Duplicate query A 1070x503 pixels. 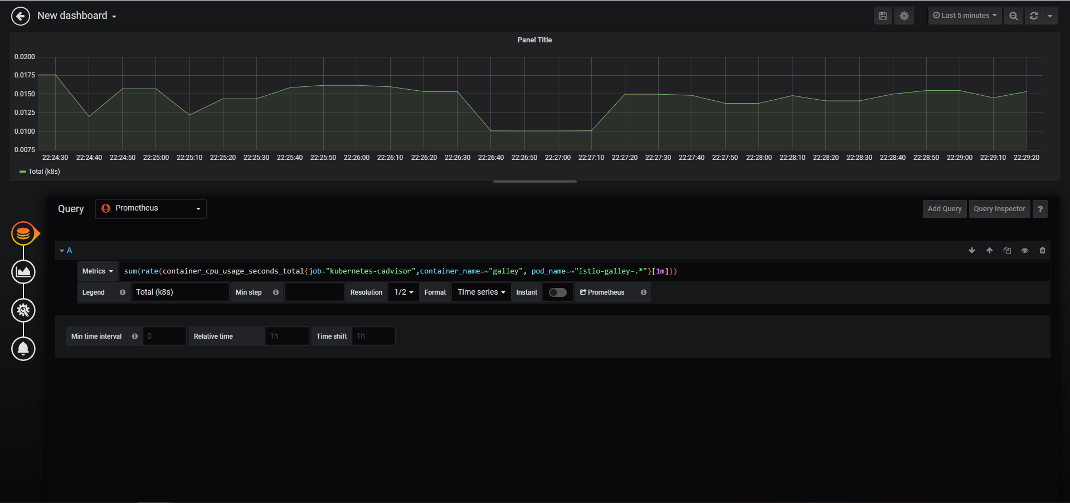coord(1007,251)
